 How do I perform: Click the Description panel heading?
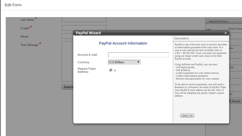pyautogui.click(x=182, y=38)
